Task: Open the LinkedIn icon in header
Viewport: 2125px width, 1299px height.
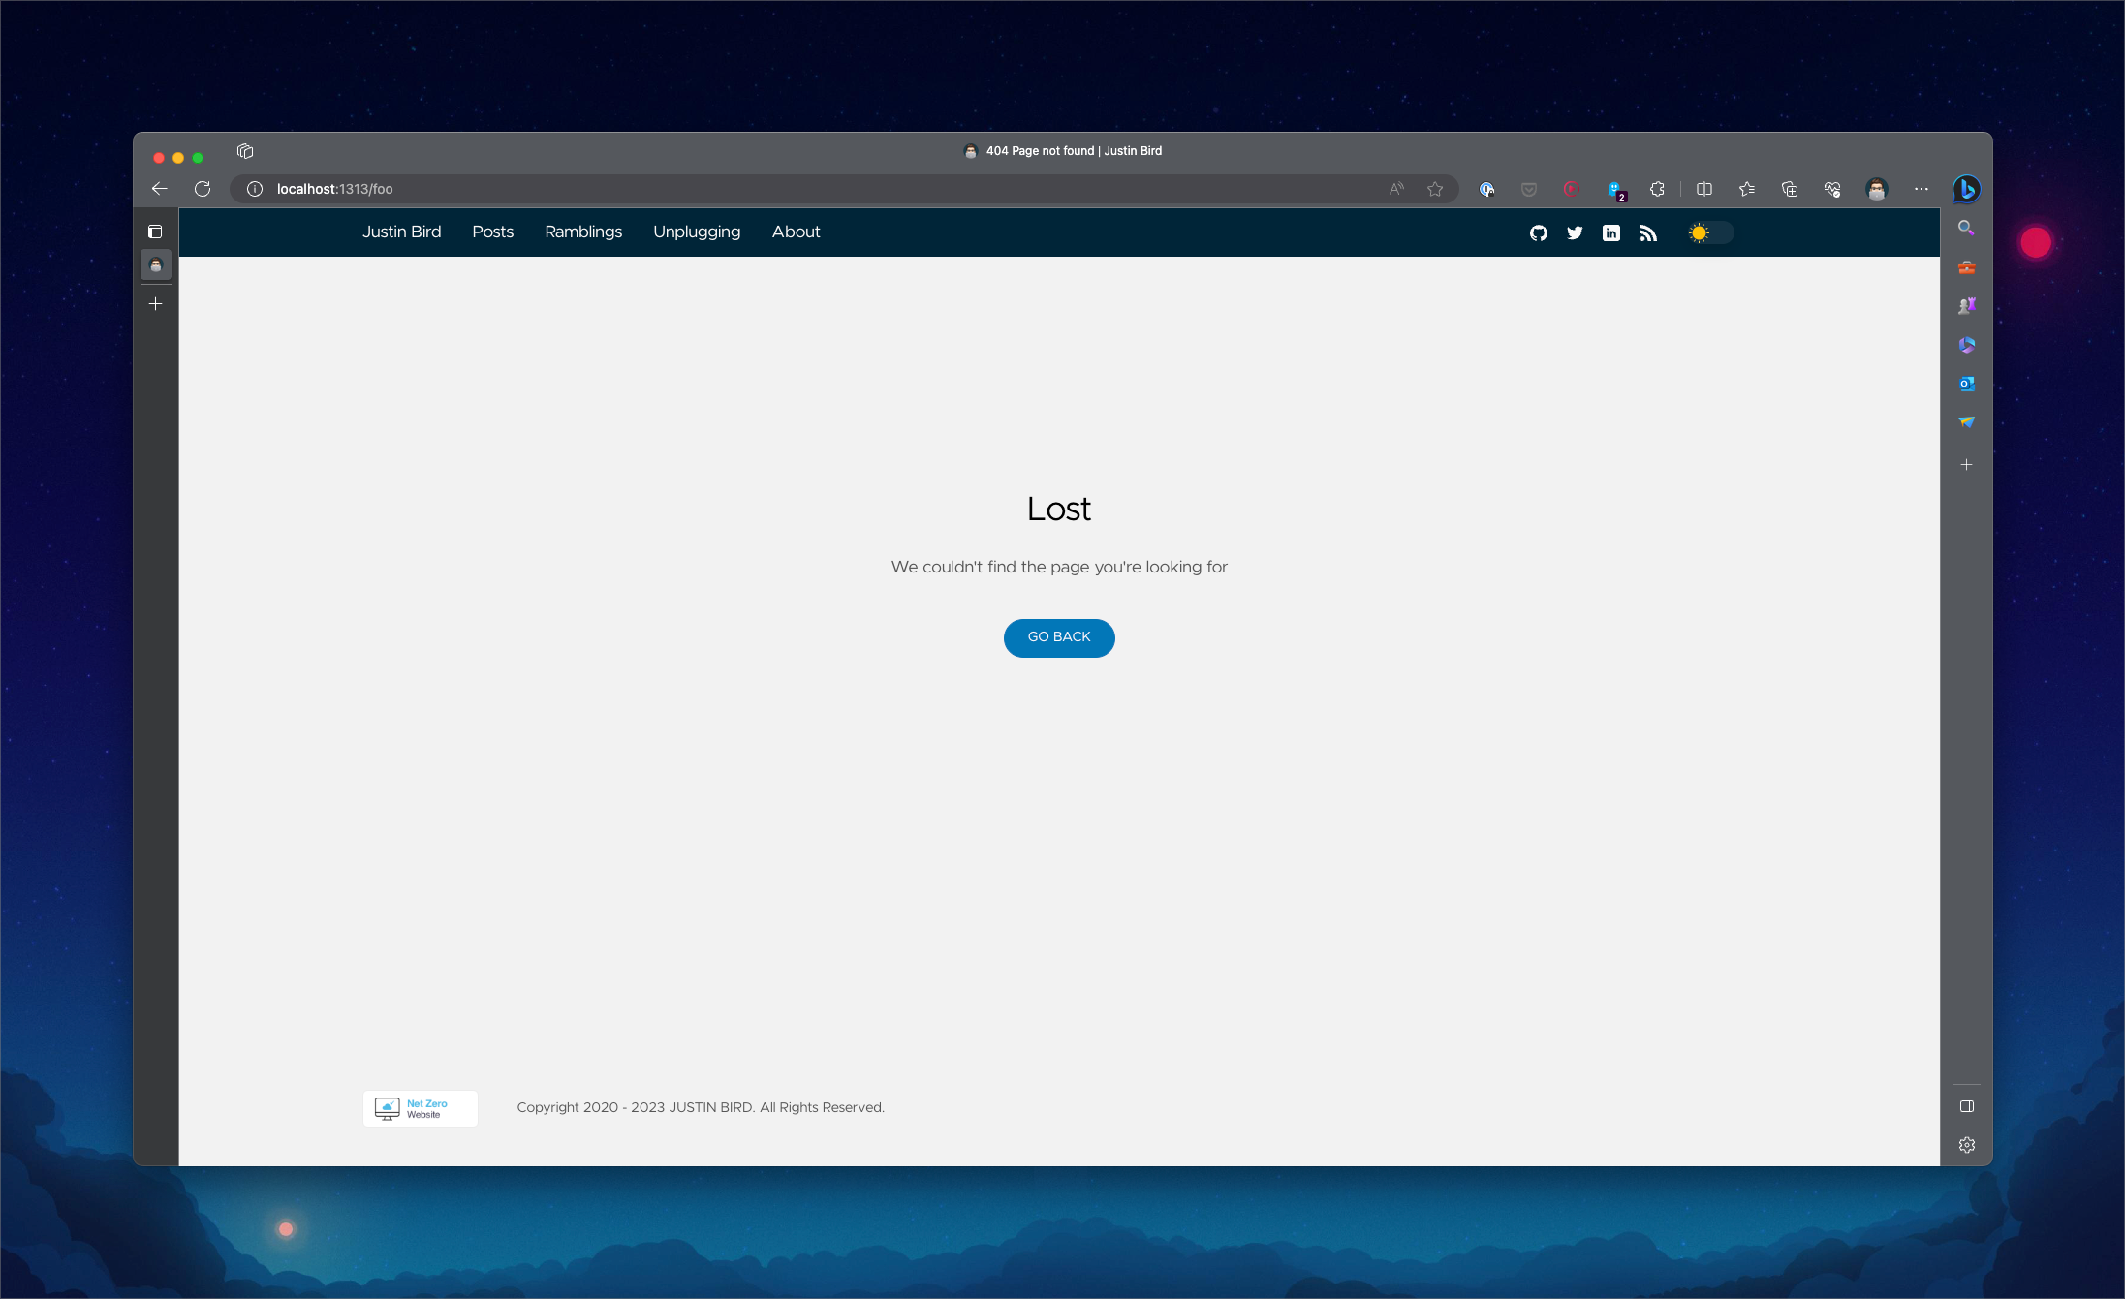Action: coord(1610,232)
